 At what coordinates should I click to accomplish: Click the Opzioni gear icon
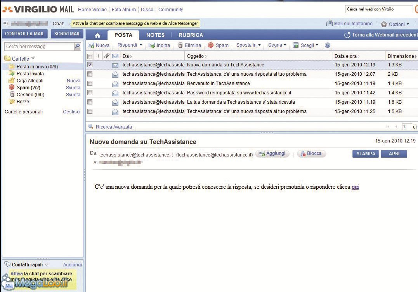tap(384, 24)
